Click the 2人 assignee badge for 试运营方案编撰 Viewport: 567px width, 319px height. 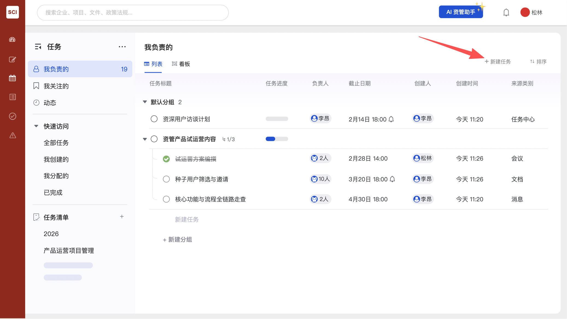pos(320,158)
